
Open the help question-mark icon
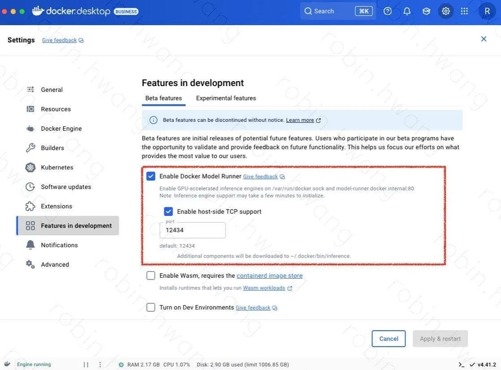388,11
